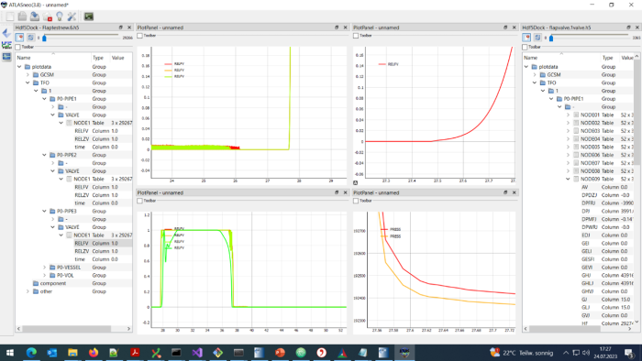Viewport: 642px width, 361px height.
Task: Float the Flaptestnew.6.h5 dock panel
Action: [121, 27]
